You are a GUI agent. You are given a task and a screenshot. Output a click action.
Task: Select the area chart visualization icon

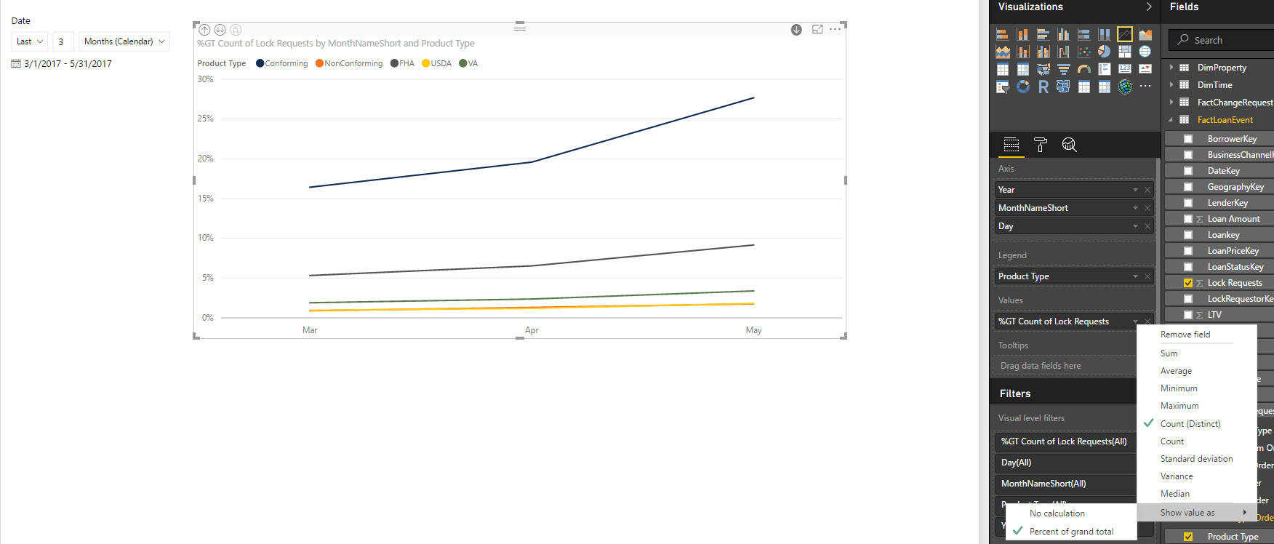pyautogui.click(x=1145, y=34)
